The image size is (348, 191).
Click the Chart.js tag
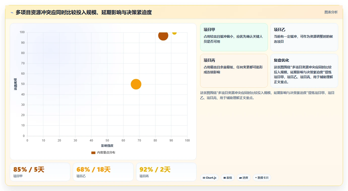click(x=209, y=178)
